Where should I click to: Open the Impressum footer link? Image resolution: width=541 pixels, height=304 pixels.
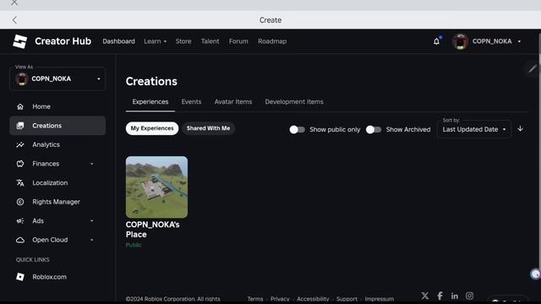380,299
